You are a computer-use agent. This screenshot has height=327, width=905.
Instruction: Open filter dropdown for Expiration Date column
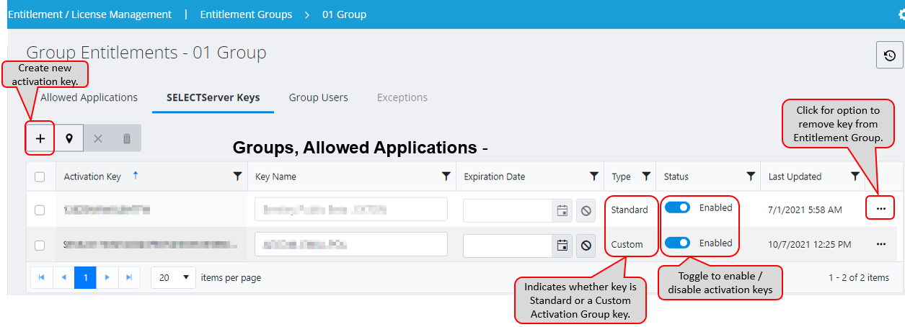click(x=593, y=176)
